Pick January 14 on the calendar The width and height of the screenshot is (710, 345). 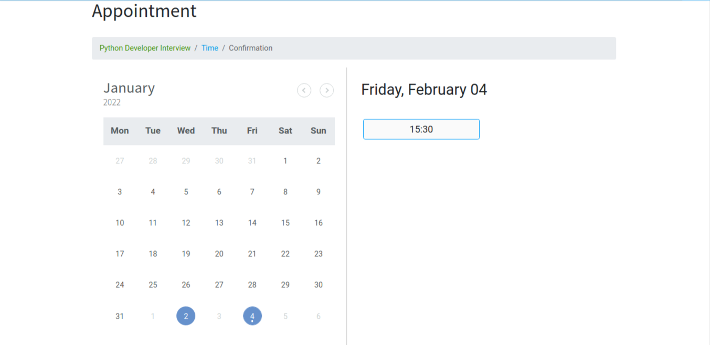click(252, 223)
